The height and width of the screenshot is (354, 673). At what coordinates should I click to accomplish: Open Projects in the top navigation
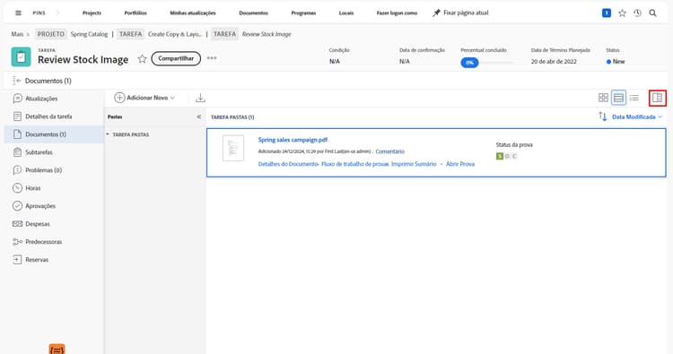tap(92, 13)
